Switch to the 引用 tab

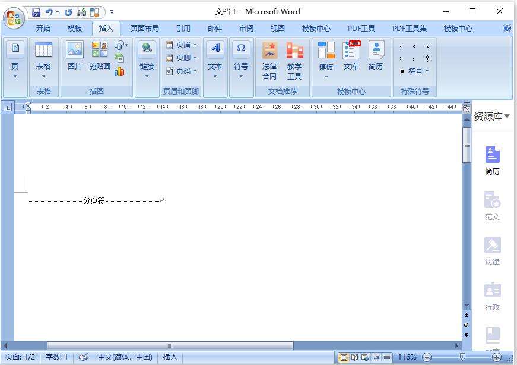pos(183,29)
